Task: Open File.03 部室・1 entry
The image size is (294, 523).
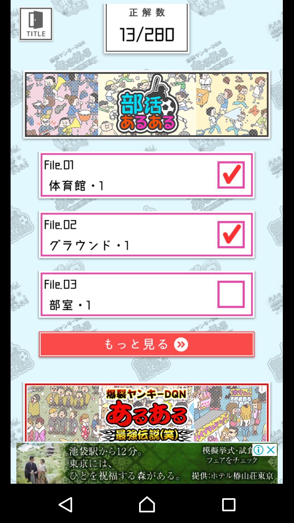Action: coord(147,294)
